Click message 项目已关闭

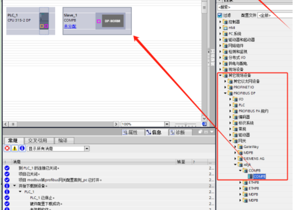[29, 174]
